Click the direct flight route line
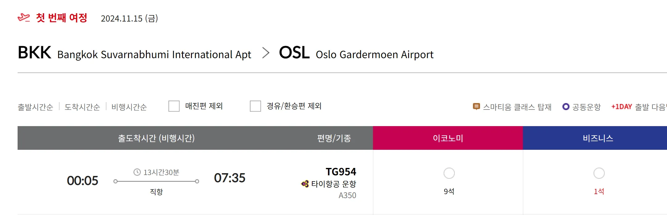The height and width of the screenshot is (215, 667). point(156,181)
